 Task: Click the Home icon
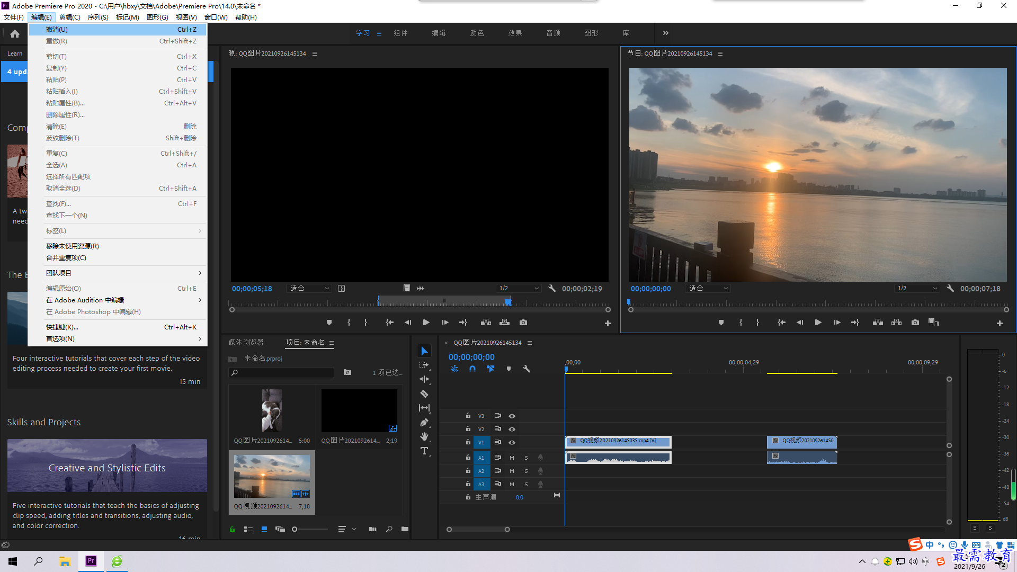coord(15,33)
